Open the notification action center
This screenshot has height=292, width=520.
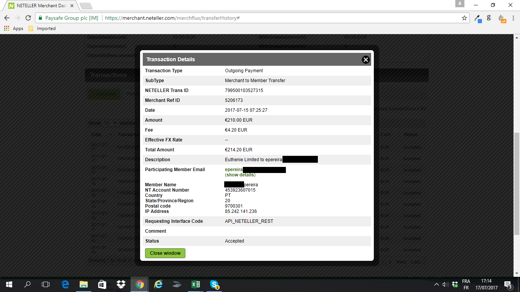508,284
